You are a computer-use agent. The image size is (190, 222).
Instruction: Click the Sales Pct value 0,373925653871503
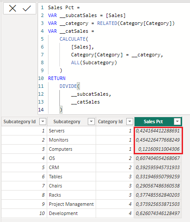click(x=158, y=204)
